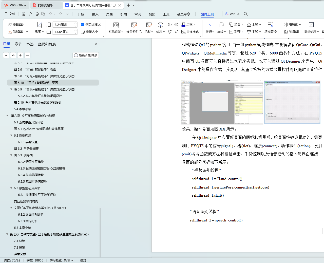Click the Redo arrow icon
The image size is (324, 263).
[x=61, y=14]
